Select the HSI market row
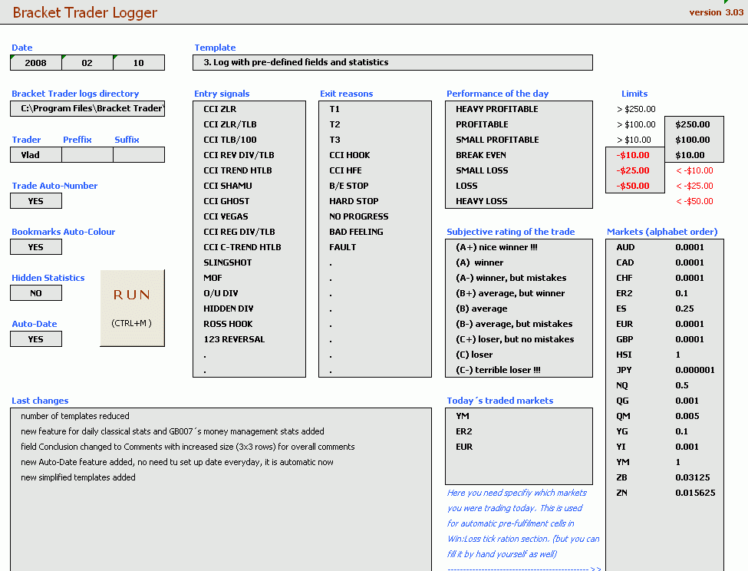 coord(665,355)
